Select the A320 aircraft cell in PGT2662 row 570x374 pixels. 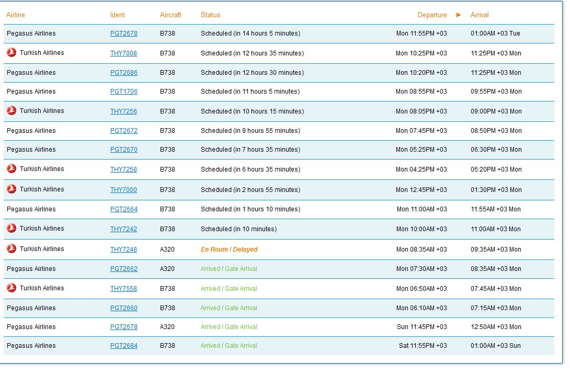click(x=167, y=269)
